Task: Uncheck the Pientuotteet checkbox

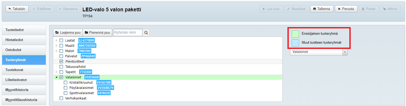Action: (x=61, y=62)
